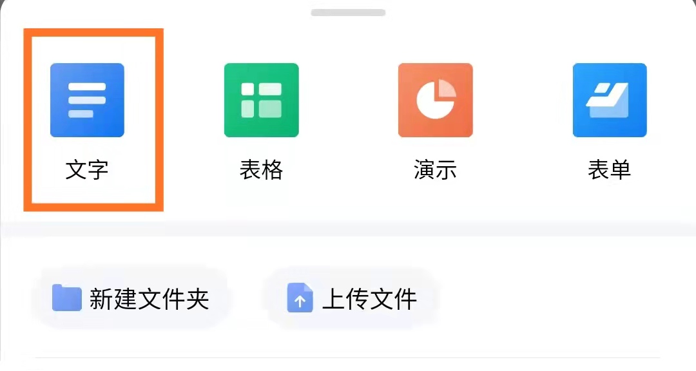Click inside the orange highlighted 文字 tile
The image size is (696, 371).
click(x=93, y=120)
